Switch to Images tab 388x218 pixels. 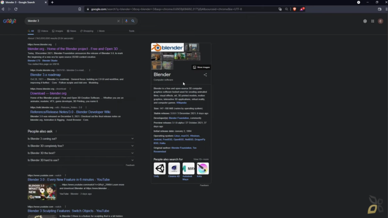tap(58, 31)
